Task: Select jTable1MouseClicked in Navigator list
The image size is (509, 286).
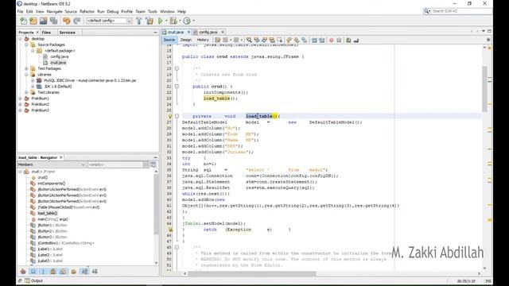Action: pos(68,207)
